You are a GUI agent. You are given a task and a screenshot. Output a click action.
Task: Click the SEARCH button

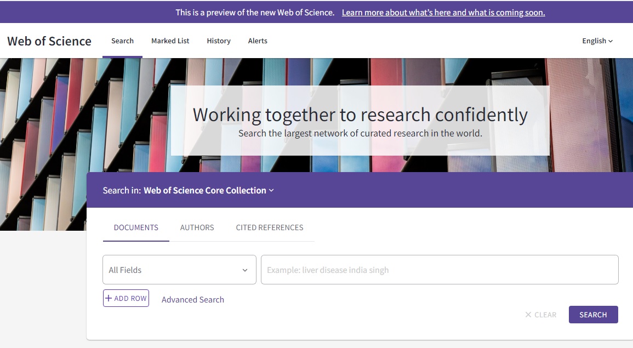click(593, 314)
